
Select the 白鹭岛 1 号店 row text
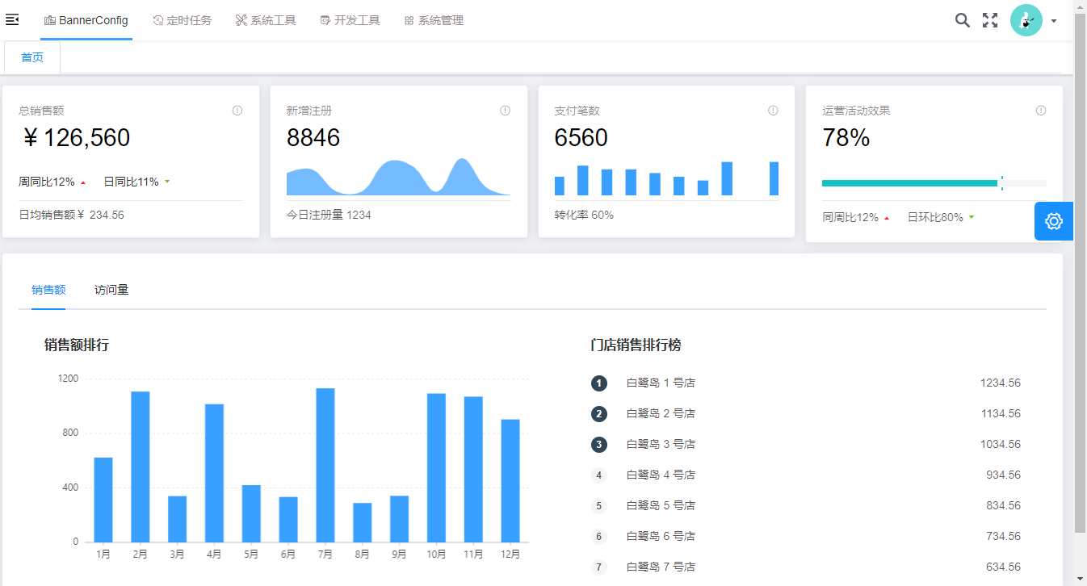pos(661,383)
